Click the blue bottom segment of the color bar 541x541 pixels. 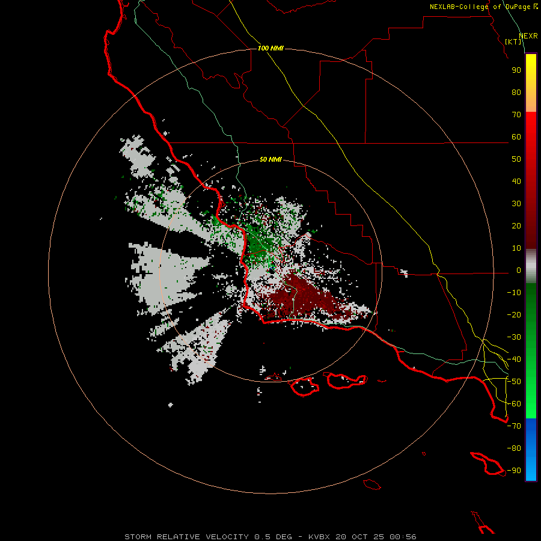pos(531,450)
